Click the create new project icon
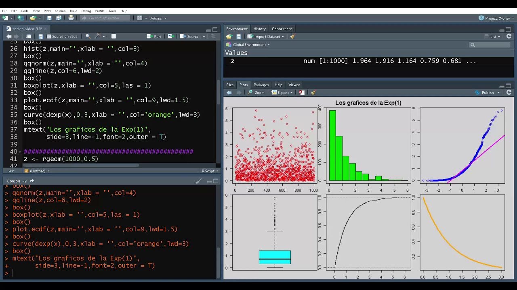 (x=20, y=18)
